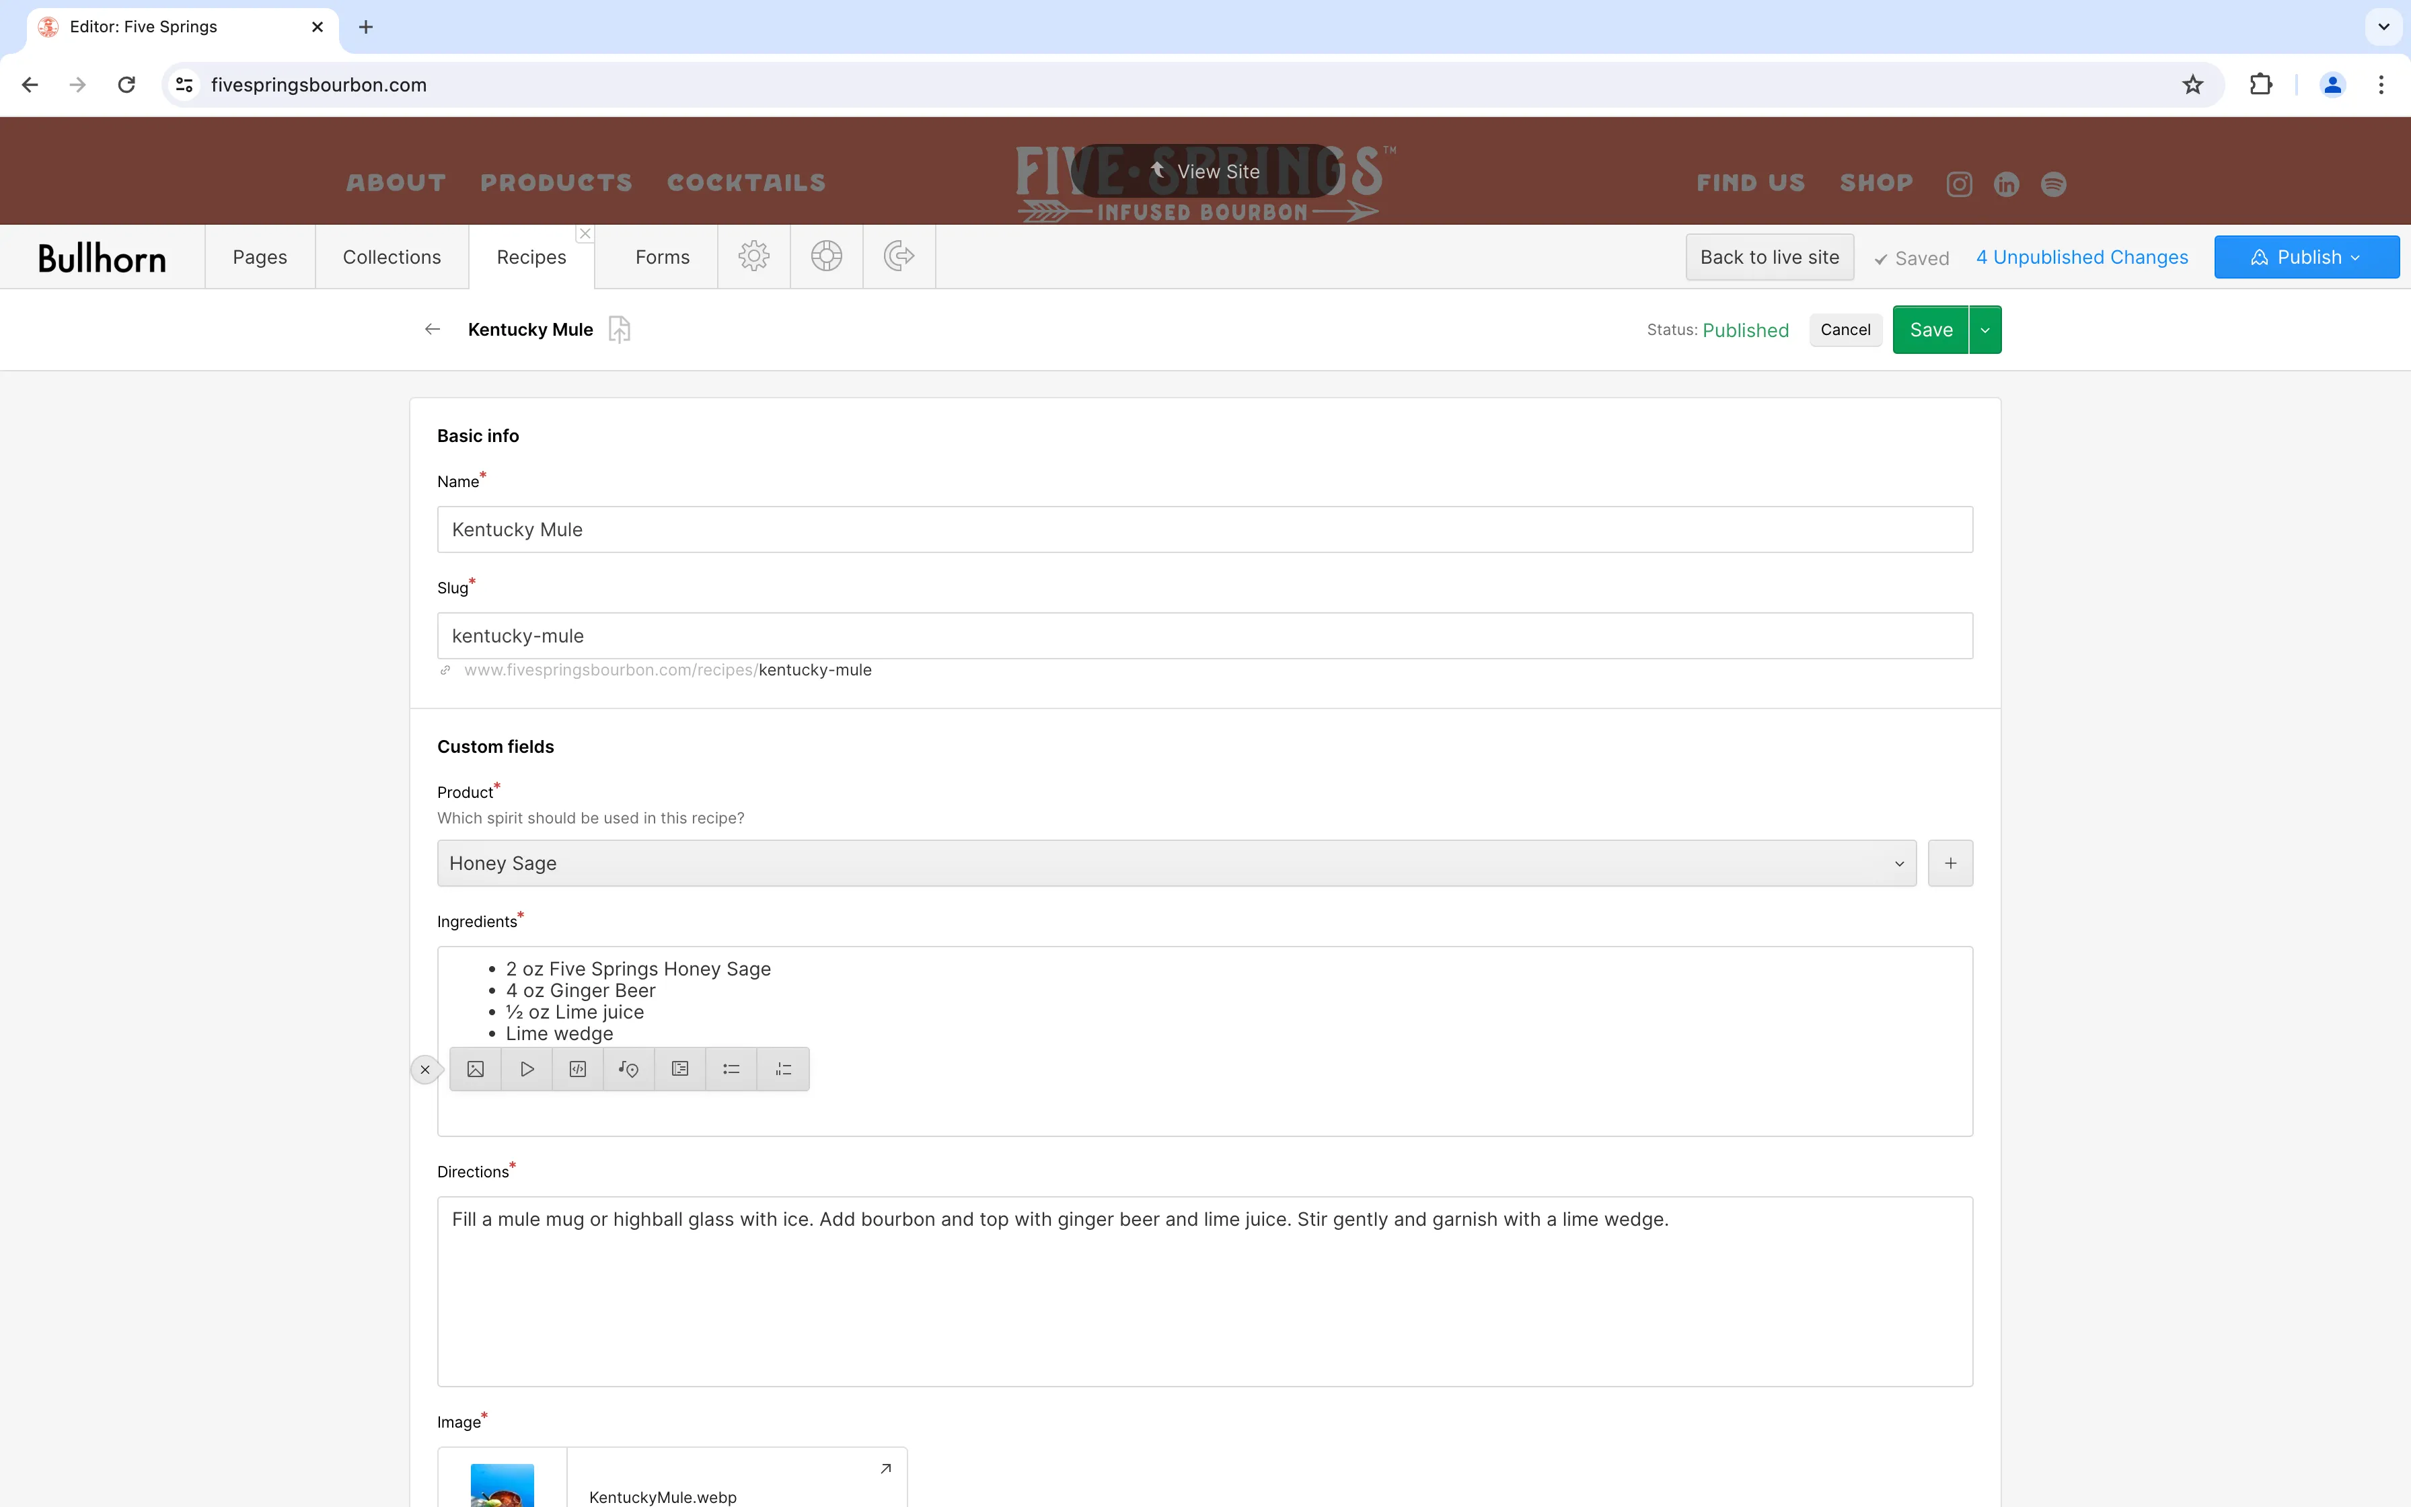
Task: Open the 4 Unpublished Changes link
Action: click(2081, 256)
